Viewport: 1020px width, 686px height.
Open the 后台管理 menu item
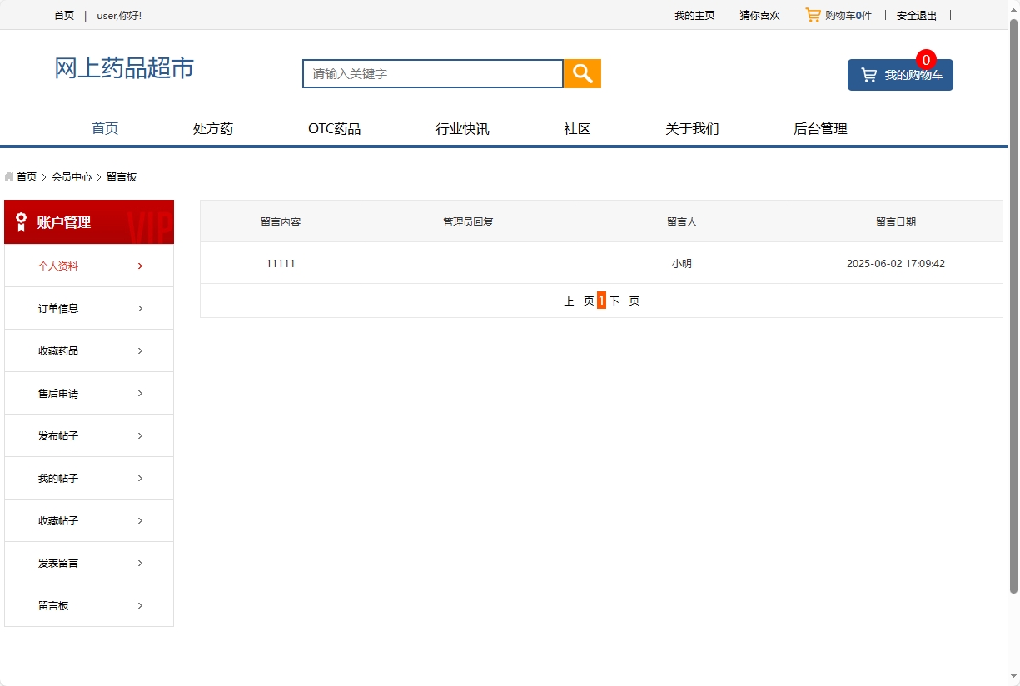[x=820, y=128]
